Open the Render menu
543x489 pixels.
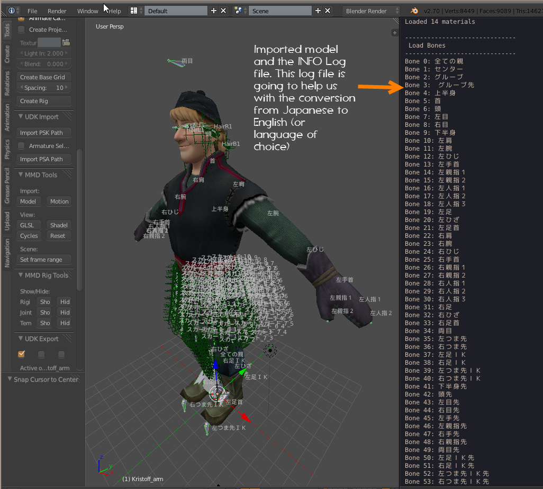57,11
